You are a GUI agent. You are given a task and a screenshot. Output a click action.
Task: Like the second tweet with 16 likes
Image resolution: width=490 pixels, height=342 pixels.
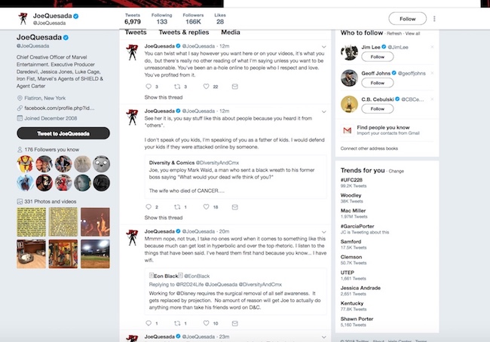[x=206, y=206]
